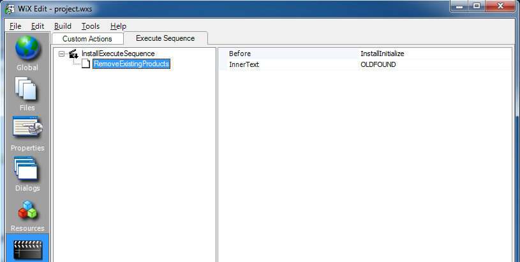The image size is (520, 262).
Task: Open the Resources colored cubes icon
Action: (27, 210)
